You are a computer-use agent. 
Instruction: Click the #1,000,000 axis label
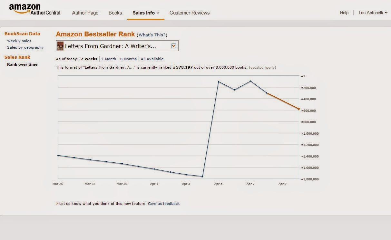[310, 133]
